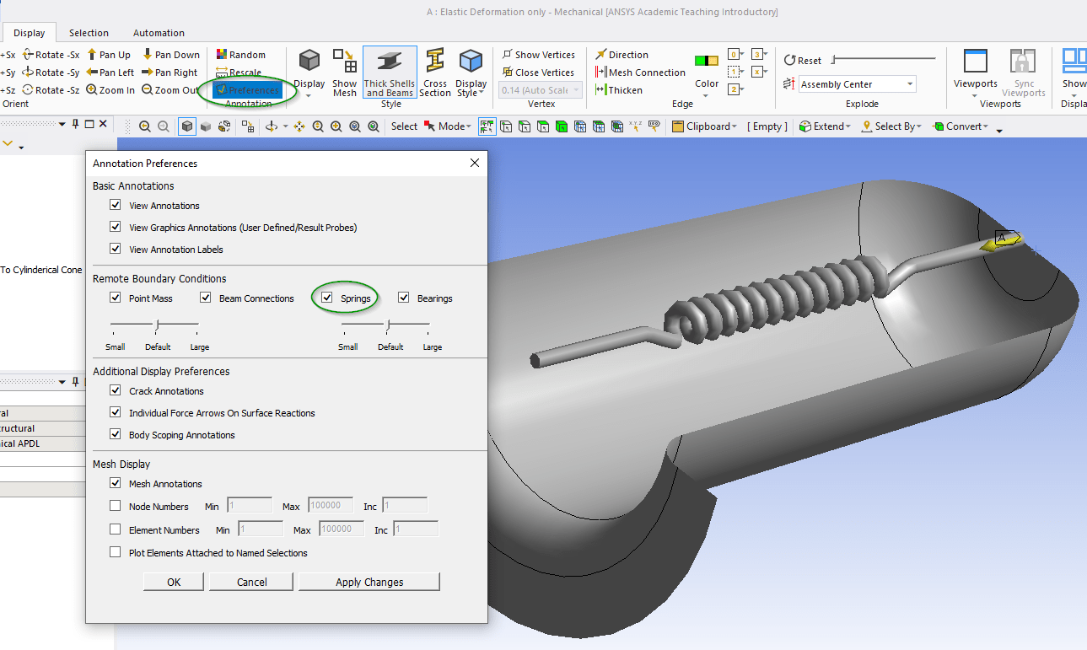This screenshot has width=1087, height=650.
Task: Toggle the Bearings checkbox
Action: 404,298
